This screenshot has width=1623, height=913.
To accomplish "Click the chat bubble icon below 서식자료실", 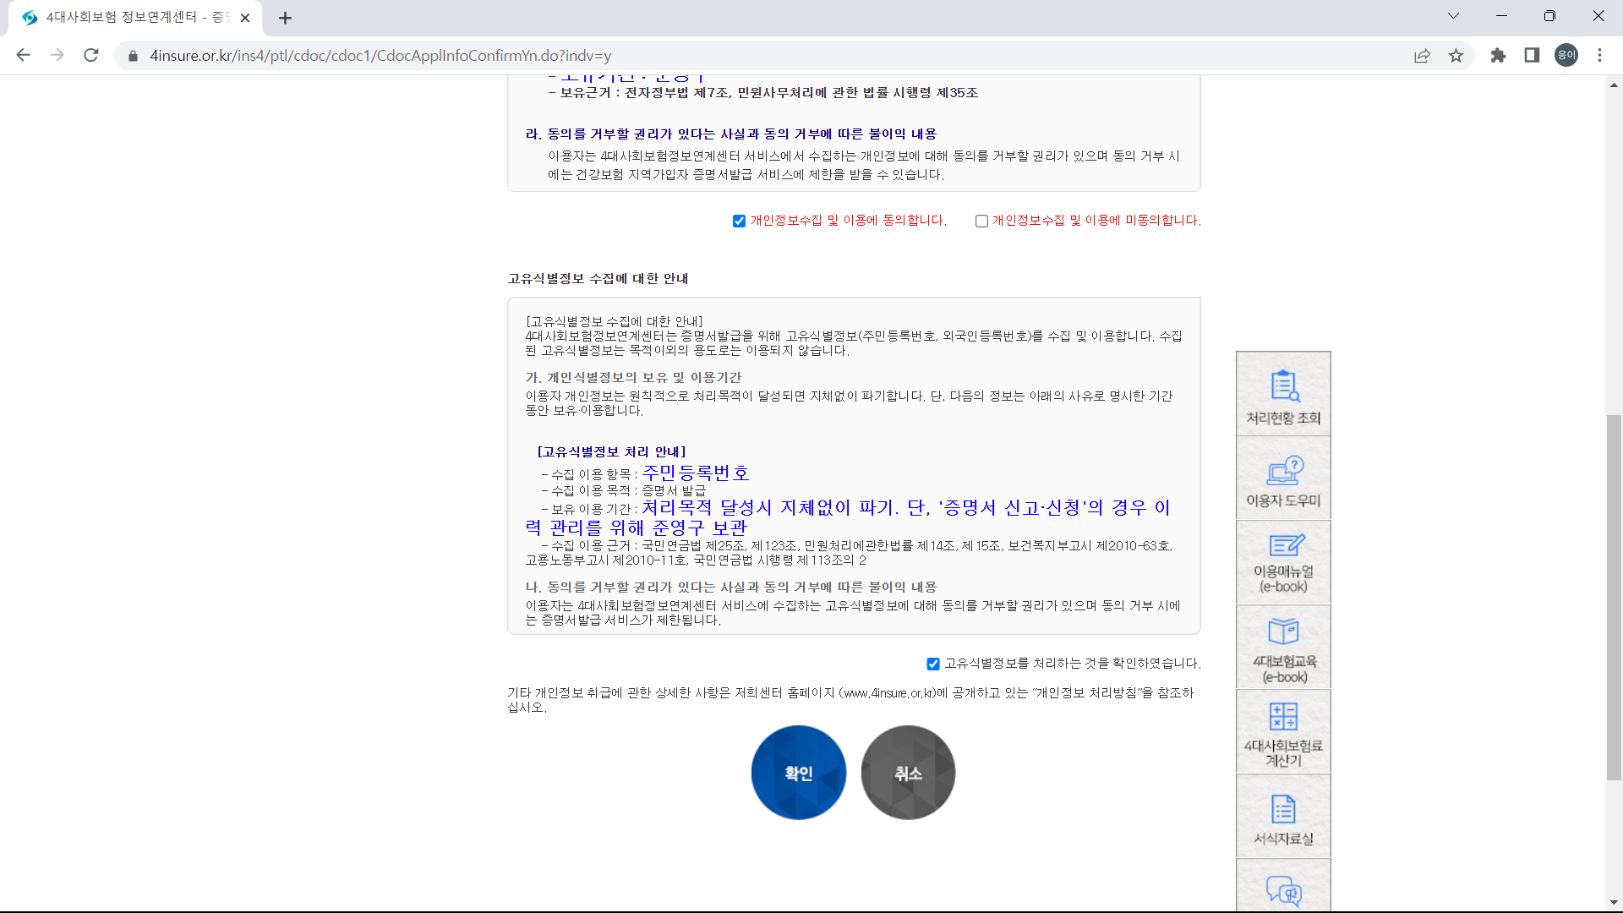I will [x=1283, y=892].
